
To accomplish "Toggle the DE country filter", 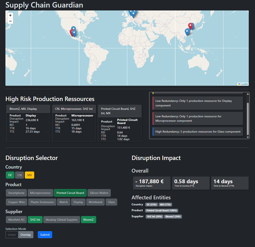I will (x=10, y=175).
